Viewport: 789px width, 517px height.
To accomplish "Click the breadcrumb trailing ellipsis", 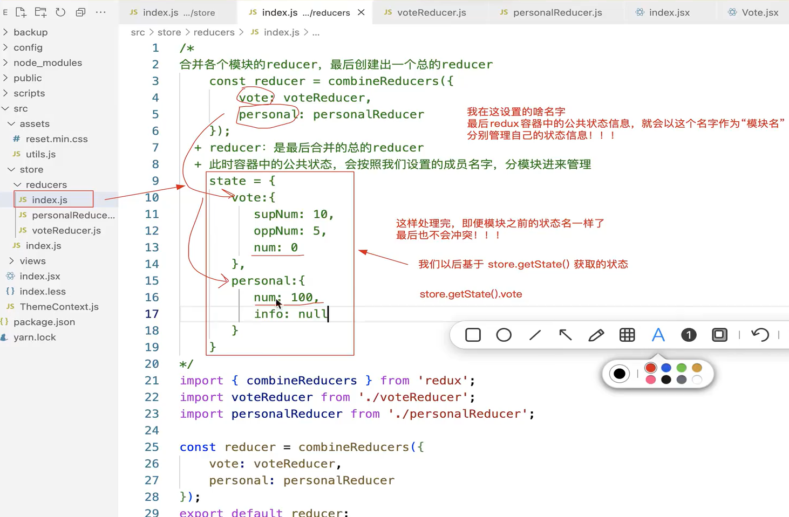I will [316, 32].
